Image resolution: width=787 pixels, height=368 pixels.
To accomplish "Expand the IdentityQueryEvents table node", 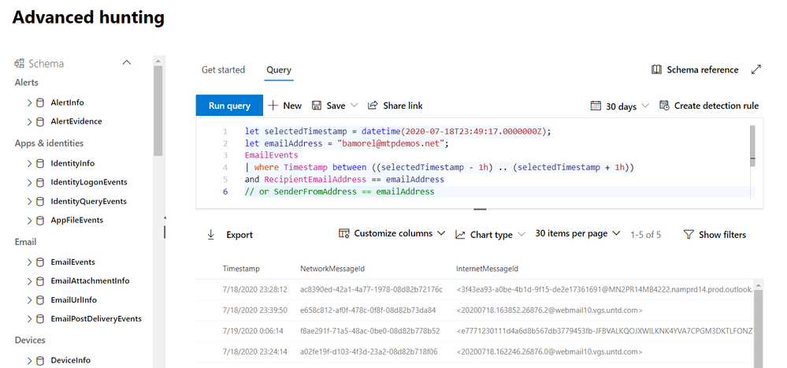I will [x=30, y=201].
